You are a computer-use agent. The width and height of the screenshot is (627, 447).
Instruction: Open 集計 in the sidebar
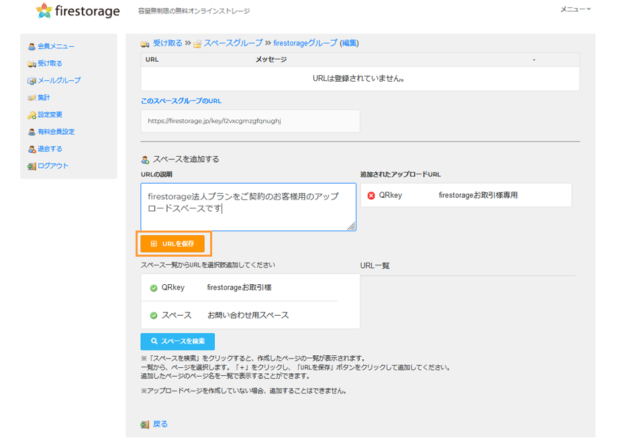click(44, 98)
